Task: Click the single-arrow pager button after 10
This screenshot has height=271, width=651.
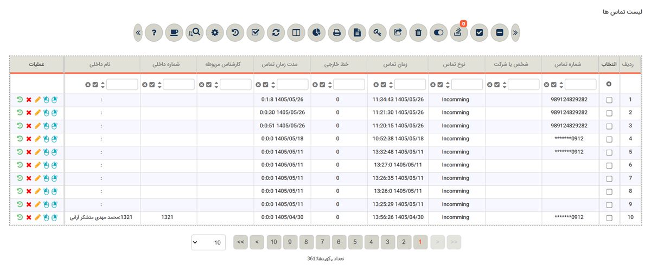Action: coord(257,242)
